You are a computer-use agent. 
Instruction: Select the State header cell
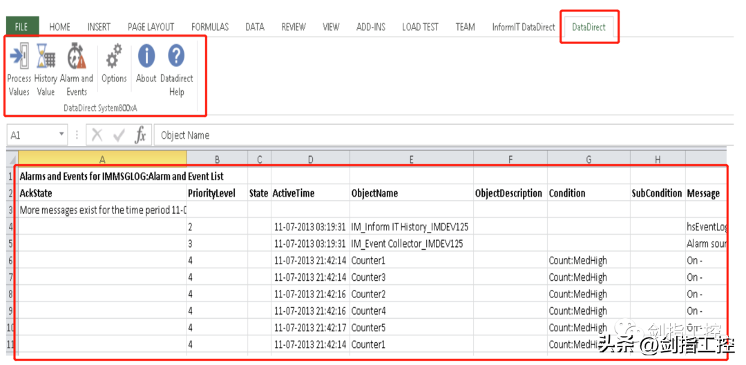pos(259,193)
